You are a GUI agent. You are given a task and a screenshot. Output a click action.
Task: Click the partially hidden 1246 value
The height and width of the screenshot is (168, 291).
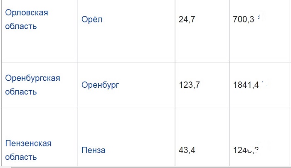(243, 150)
